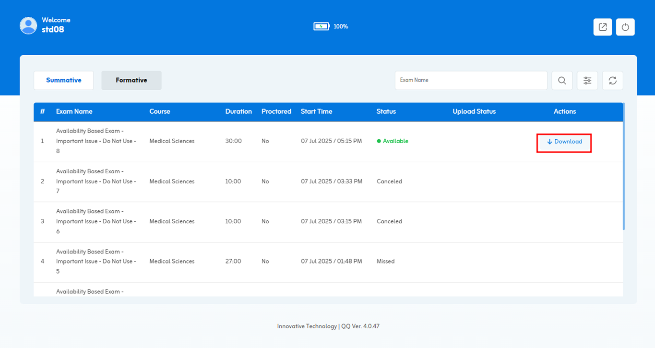
Task: Click the table vertical scrollbar
Action: tap(624, 166)
